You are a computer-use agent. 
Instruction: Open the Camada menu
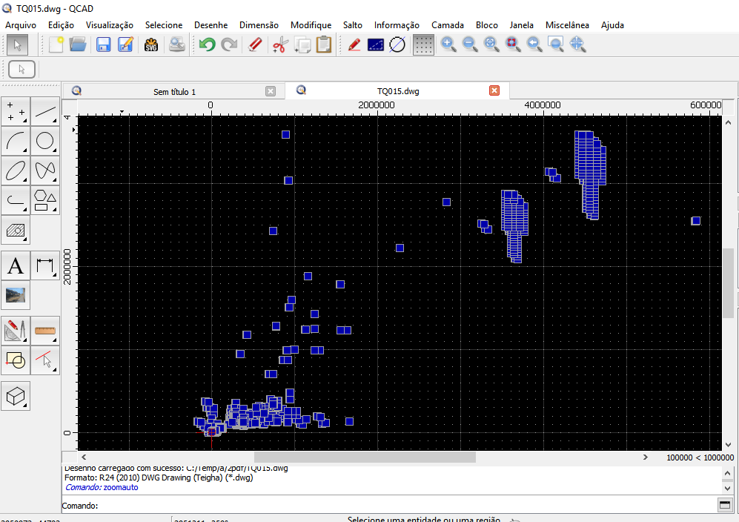447,25
